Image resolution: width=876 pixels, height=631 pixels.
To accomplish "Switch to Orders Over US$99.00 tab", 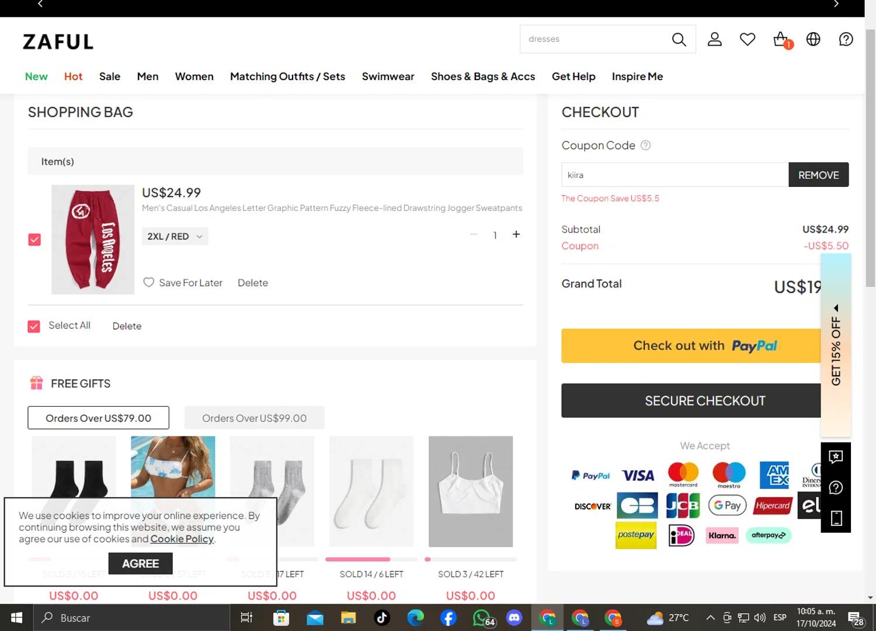I will click(x=254, y=418).
